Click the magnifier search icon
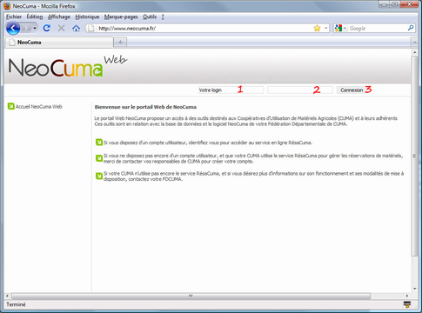Viewport: 422px width, 313px height. [411, 28]
